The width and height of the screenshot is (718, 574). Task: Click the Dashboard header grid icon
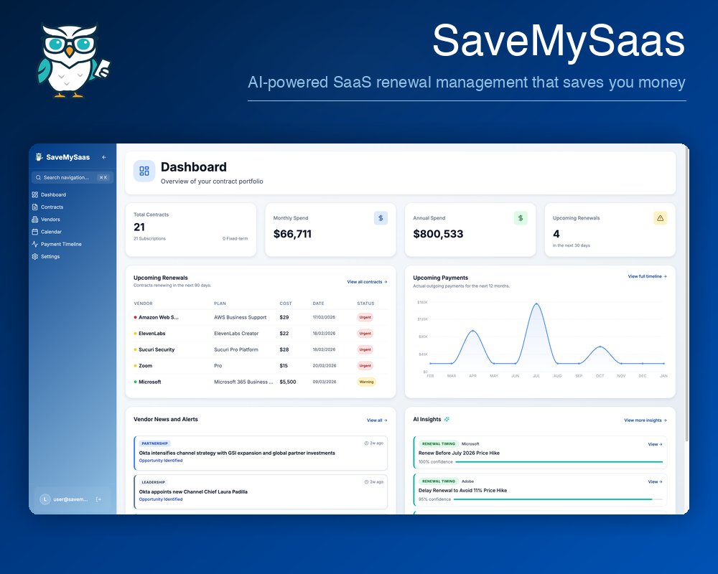144,171
